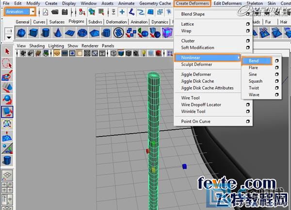Screen dimensions: 291x210
Task: Add a polygon torus from shelf
Action: click(81, 32)
